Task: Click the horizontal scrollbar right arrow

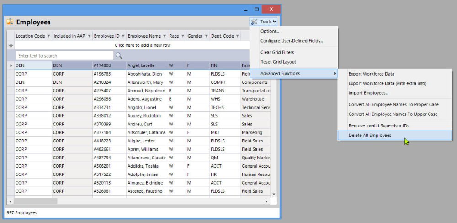Action: click(x=266, y=201)
